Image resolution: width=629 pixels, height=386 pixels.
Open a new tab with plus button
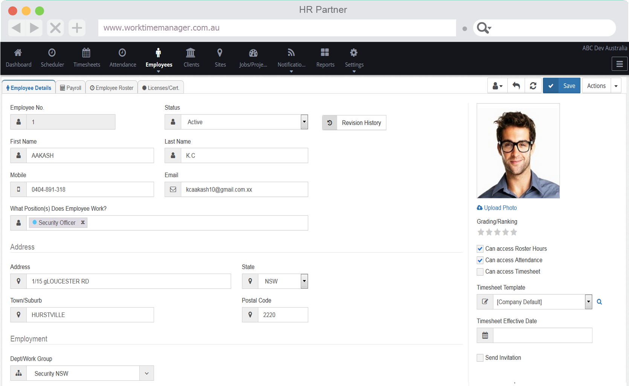point(77,28)
